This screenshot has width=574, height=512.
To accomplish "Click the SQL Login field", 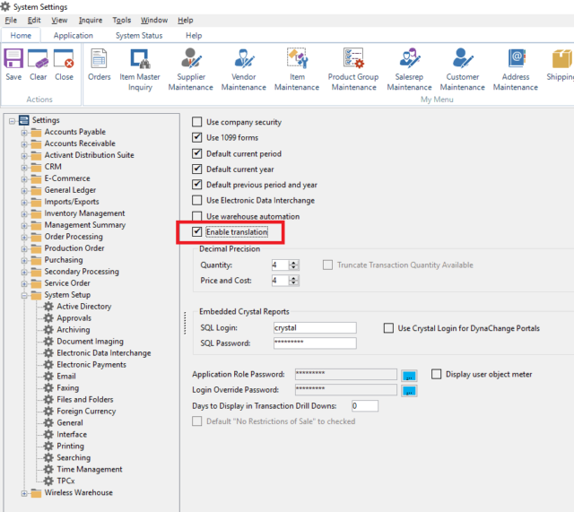I will (x=315, y=327).
